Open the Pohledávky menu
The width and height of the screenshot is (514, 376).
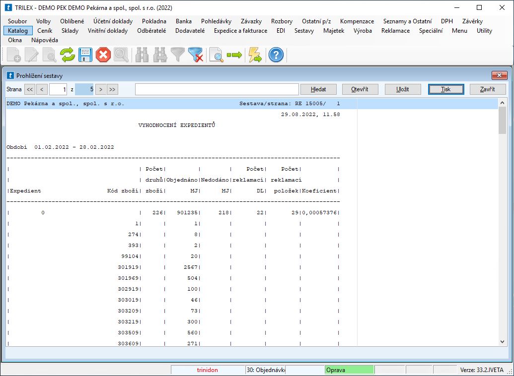(x=217, y=21)
